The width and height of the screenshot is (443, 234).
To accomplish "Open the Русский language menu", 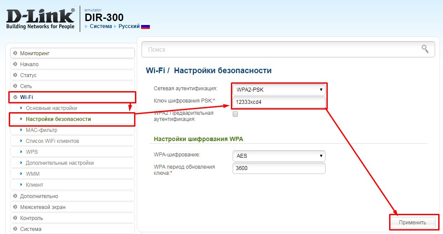I will pos(129,26).
